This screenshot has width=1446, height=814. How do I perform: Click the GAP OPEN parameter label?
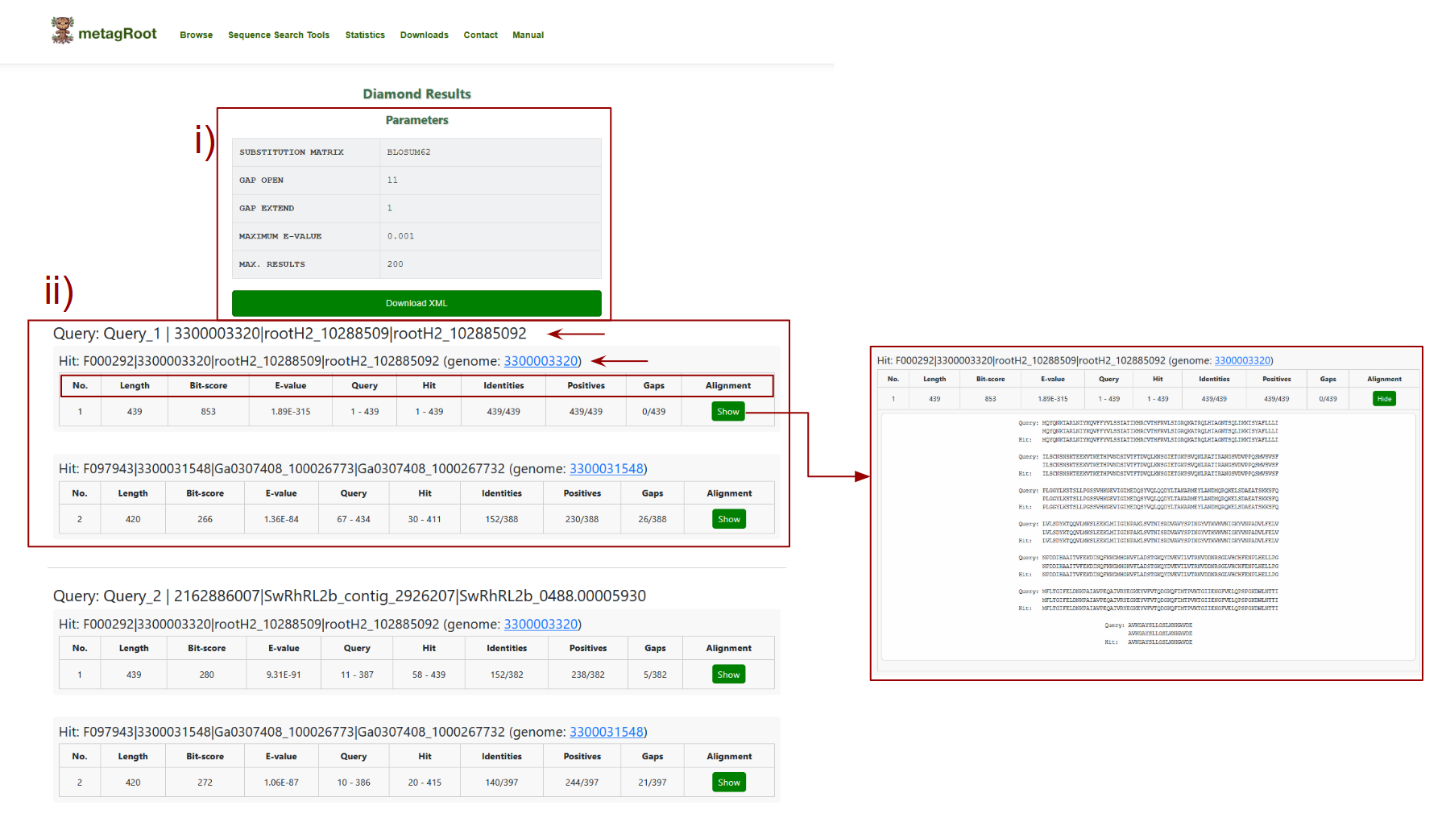tap(261, 181)
